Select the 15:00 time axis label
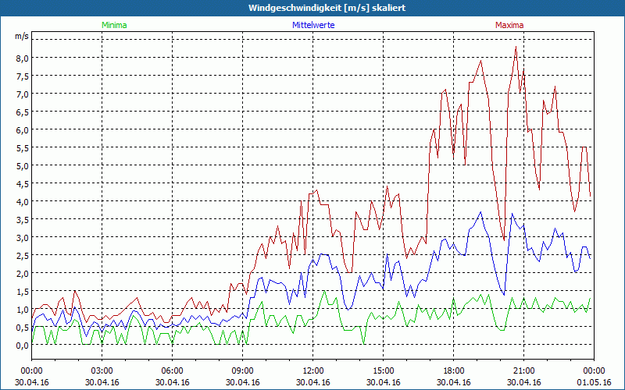The image size is (625, 390). (383, 370)
